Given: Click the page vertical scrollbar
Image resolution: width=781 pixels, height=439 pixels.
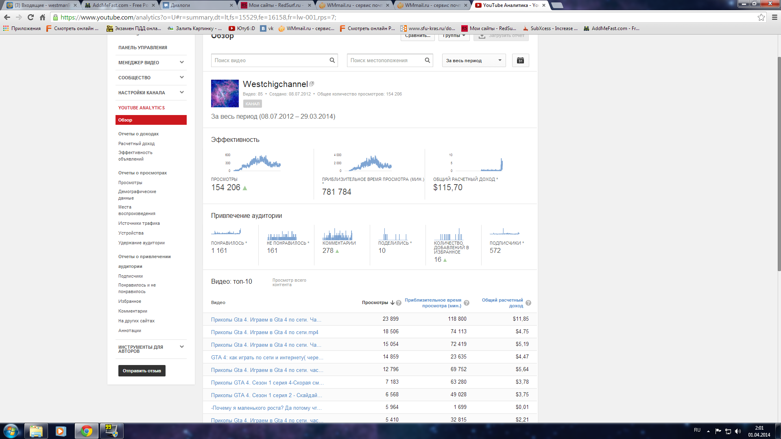Looking at the screenshot, I should pyautogui.click(x=779, y=163).
